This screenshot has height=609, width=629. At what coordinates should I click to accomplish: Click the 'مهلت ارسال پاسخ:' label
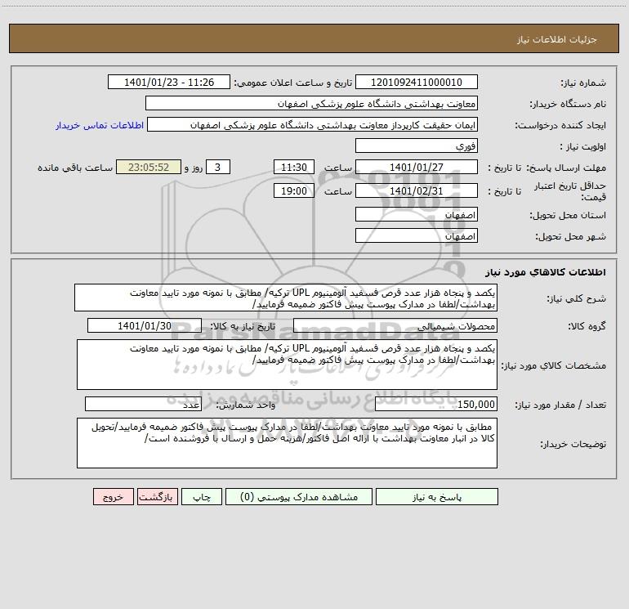click(566, 168)
